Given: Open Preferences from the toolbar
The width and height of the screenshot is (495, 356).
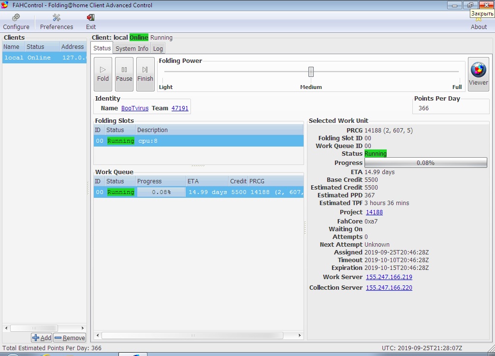Looking at the screenshot, I should pyautogui.click(x=57, y=22).
